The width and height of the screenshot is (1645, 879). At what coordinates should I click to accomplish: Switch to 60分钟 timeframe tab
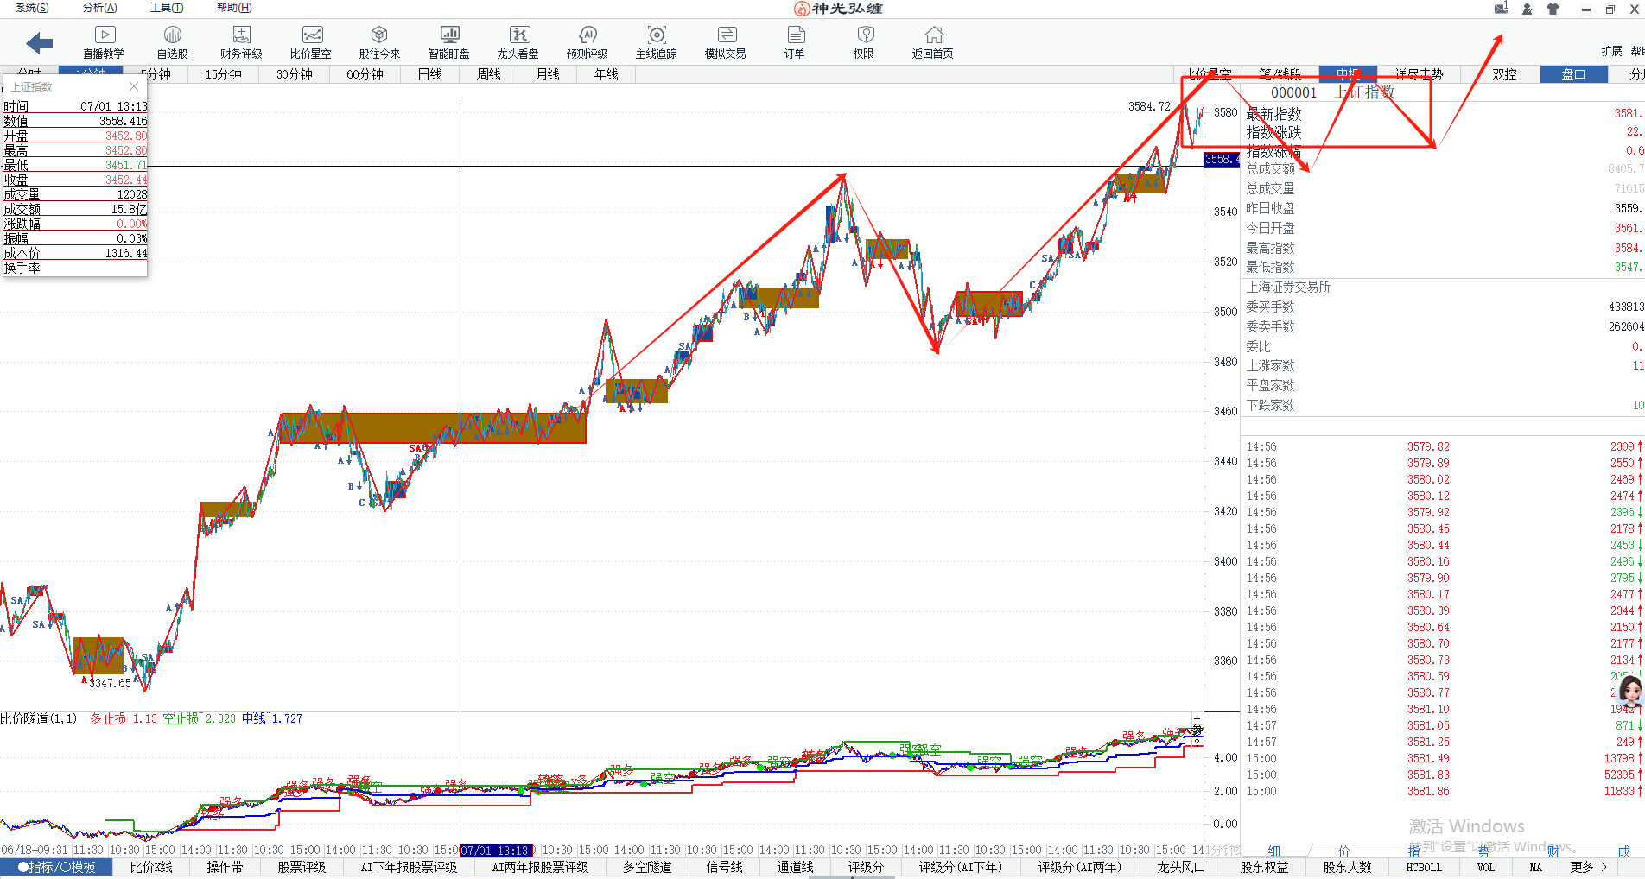(x=365, y=74)
